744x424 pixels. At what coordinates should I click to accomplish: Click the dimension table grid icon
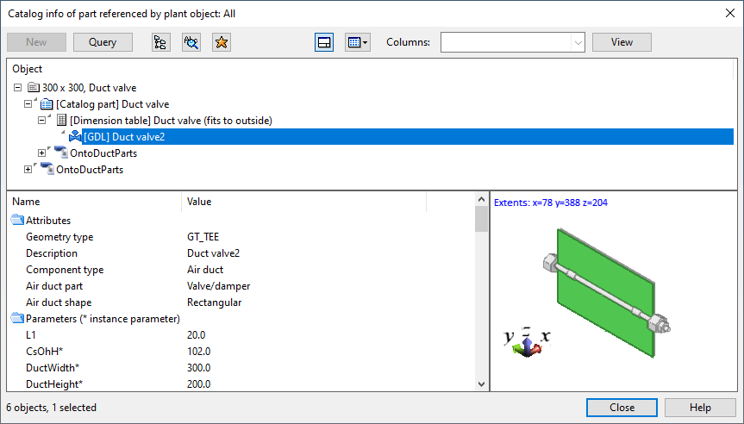click(61, 120)
